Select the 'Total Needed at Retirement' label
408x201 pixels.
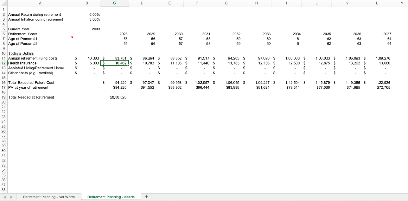click(31, 97)
